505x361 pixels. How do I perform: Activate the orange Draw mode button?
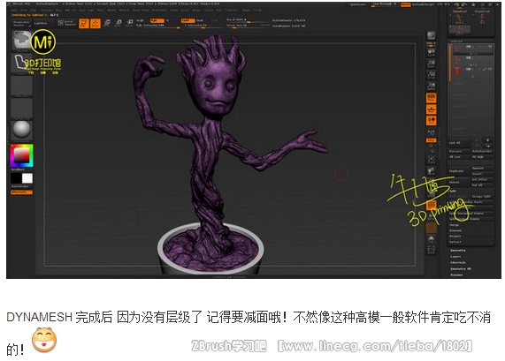pos(96,23)
